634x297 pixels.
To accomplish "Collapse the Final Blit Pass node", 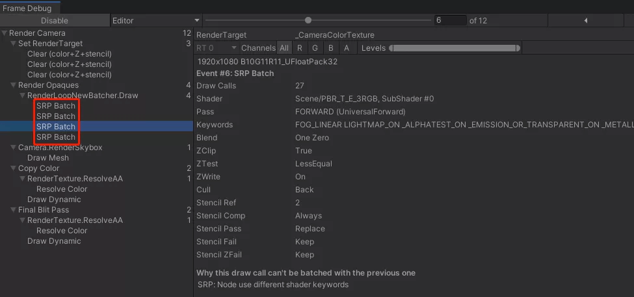I will coord(13,210).
